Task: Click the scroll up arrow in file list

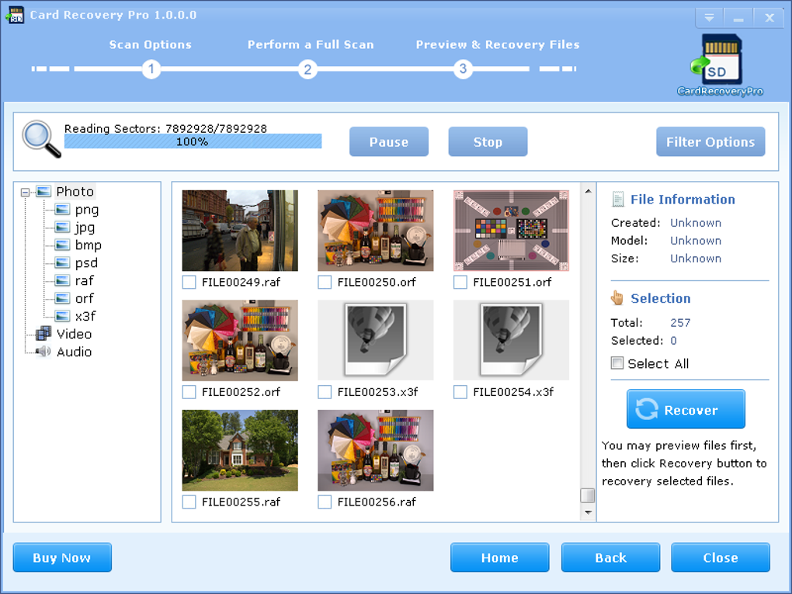Action: [x=588, y=191]
